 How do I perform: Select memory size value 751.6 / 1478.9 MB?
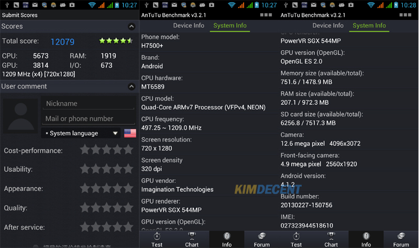(306, 82)
